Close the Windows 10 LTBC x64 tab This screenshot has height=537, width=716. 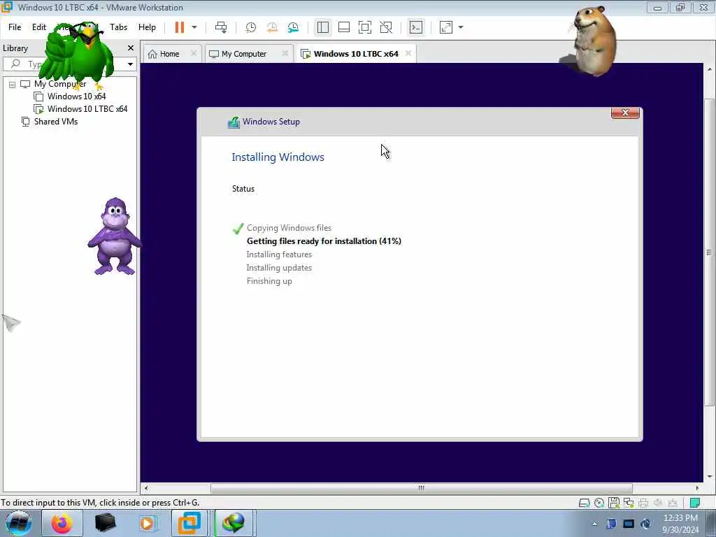[408, 53]
